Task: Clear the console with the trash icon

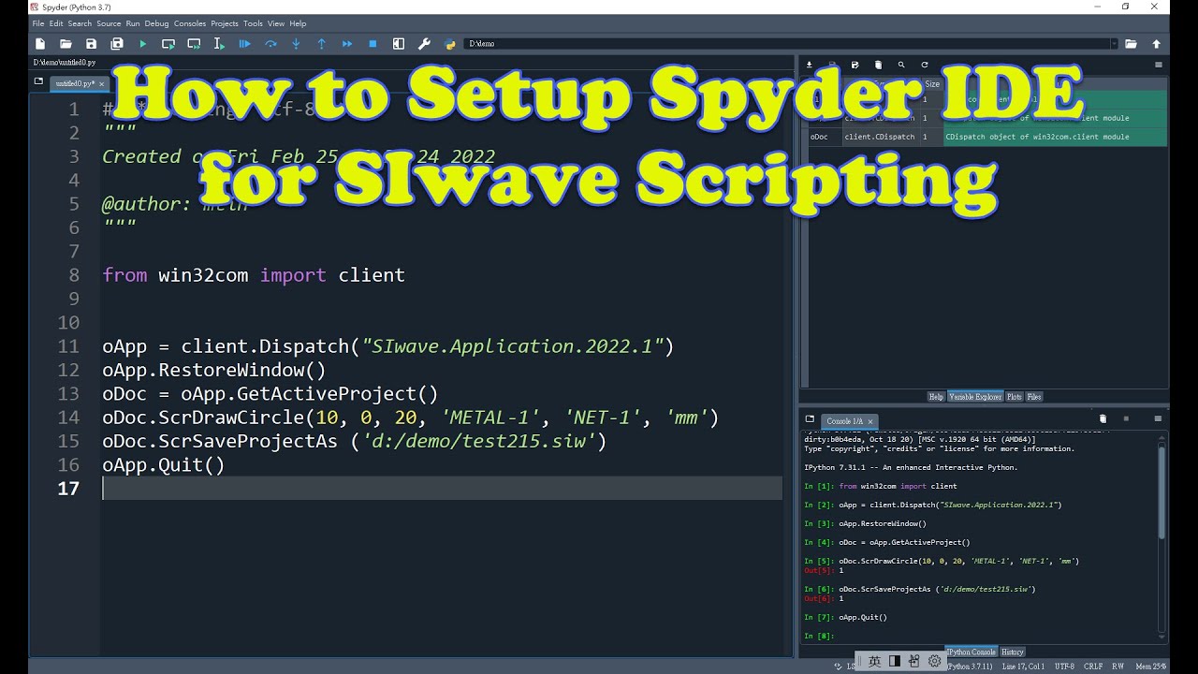Action: (x=1103, y=419)
